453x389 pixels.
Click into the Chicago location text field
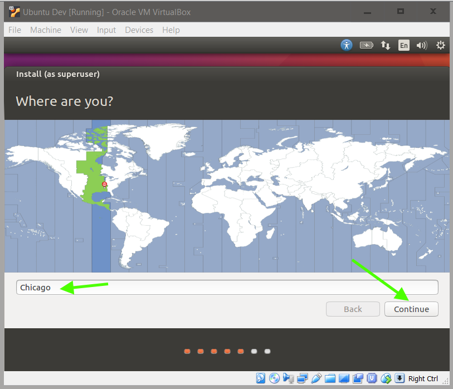click(x=227, y=287)
